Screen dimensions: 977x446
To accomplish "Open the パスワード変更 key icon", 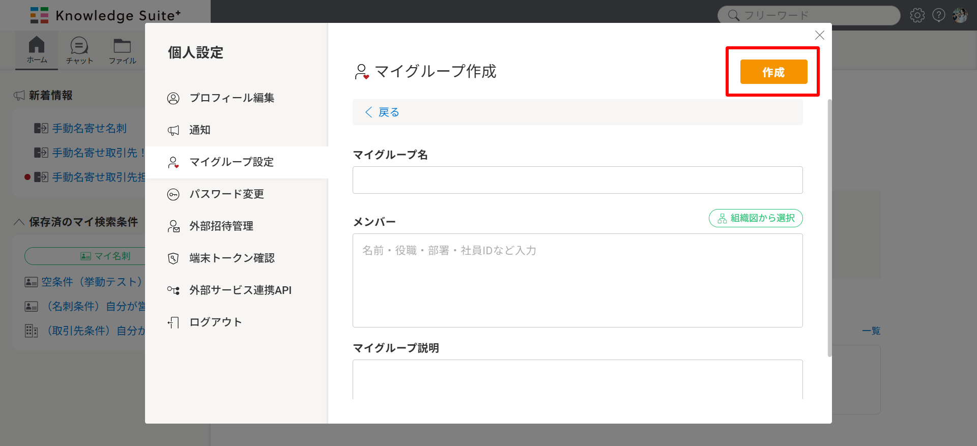I will point(174,195).
